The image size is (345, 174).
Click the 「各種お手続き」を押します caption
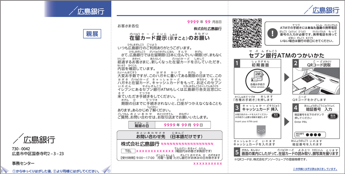253,100
